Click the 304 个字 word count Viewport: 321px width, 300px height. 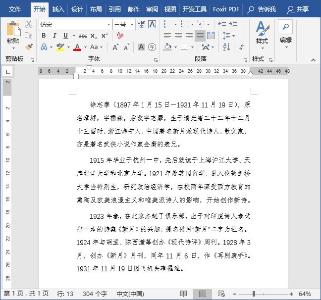[x=95, y=294]
